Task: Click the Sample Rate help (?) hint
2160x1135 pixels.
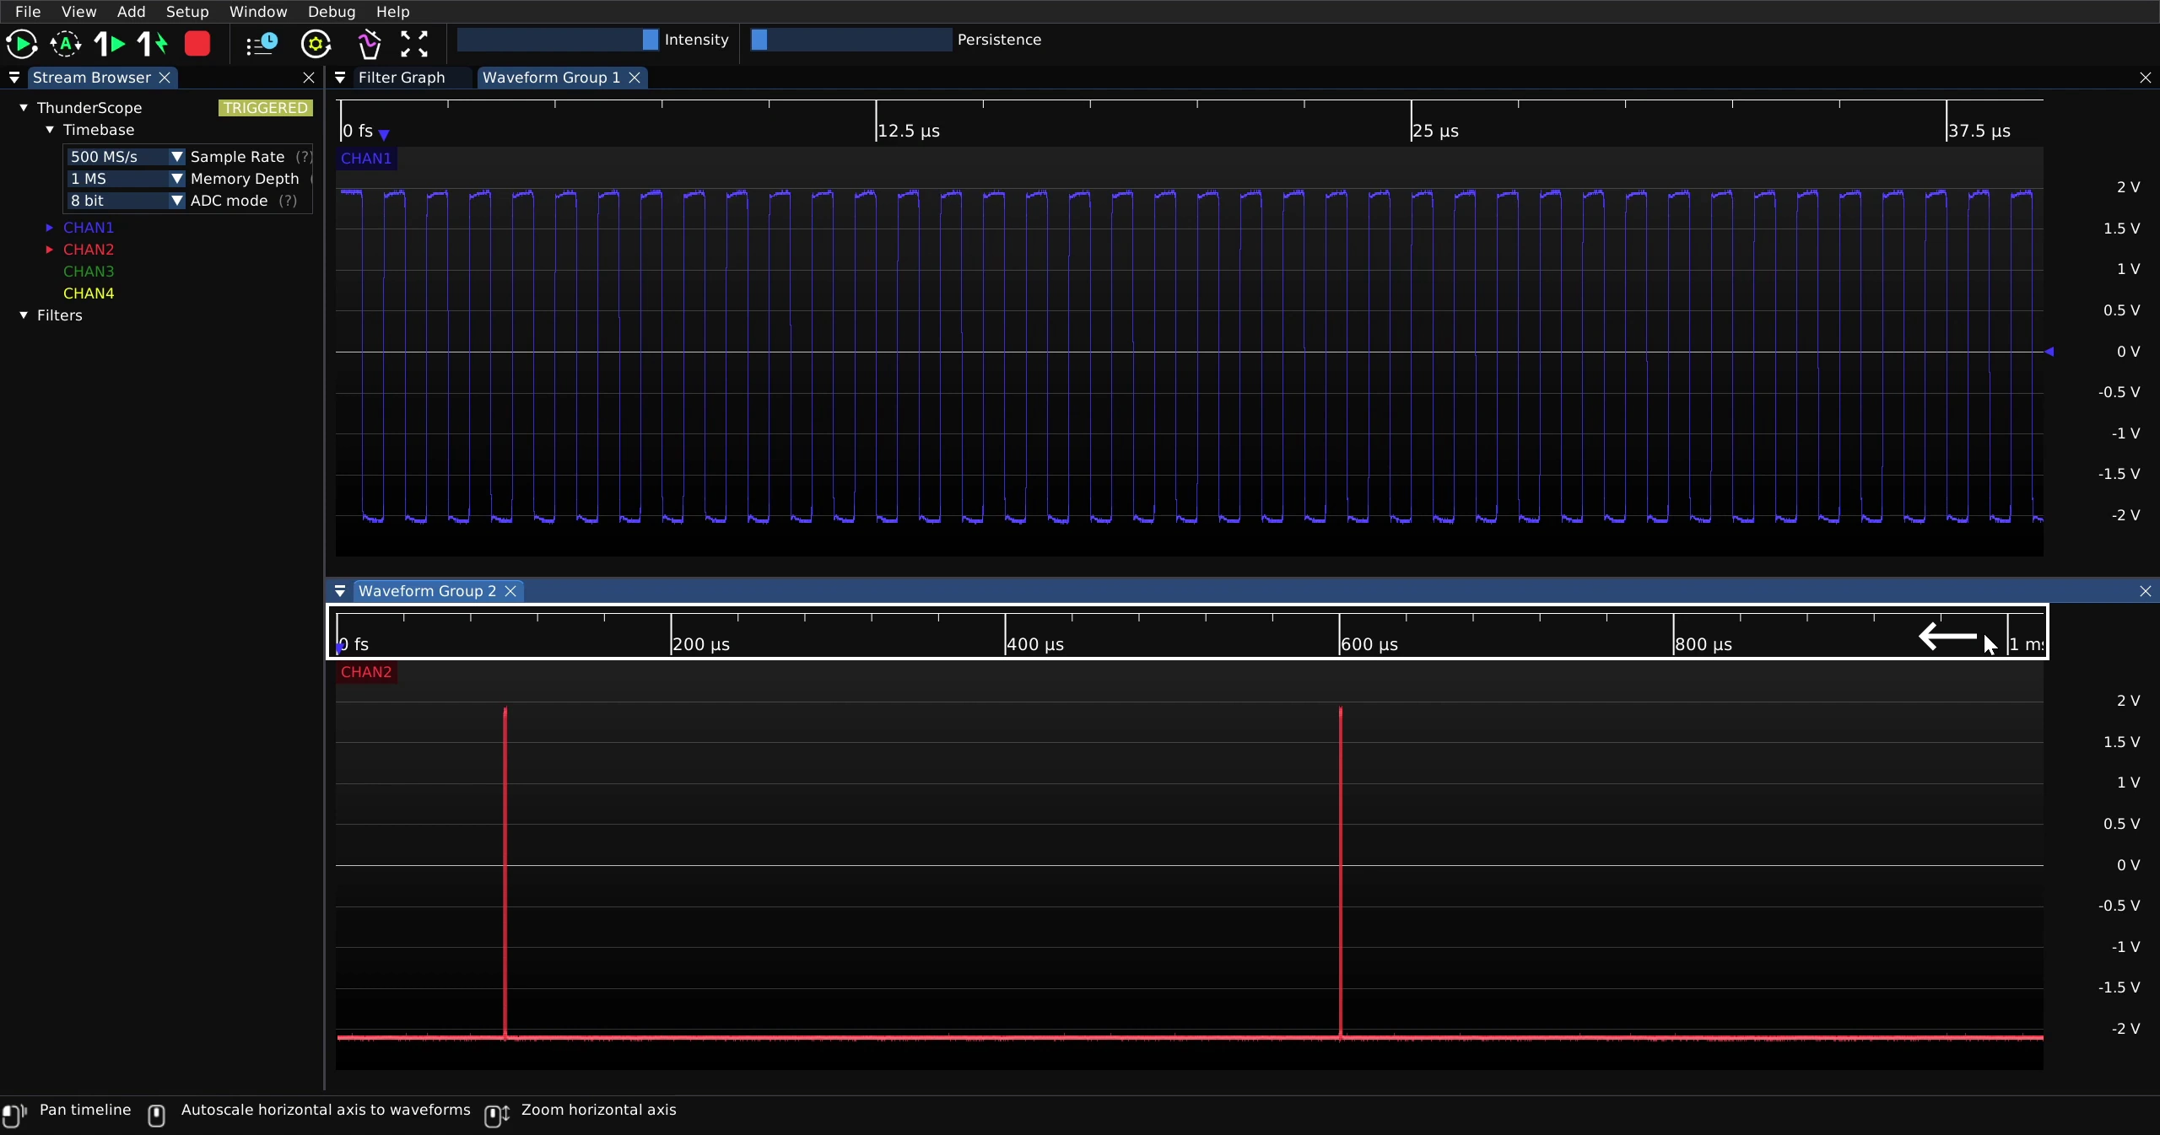Action: [304, 157]
